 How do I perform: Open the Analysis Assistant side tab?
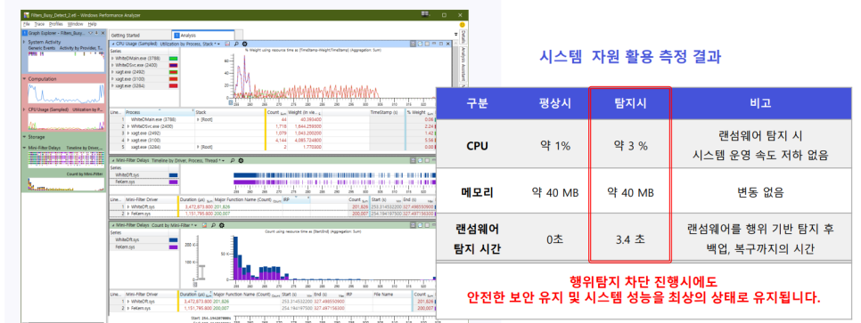pyautogui.click(x=463, y=63)
